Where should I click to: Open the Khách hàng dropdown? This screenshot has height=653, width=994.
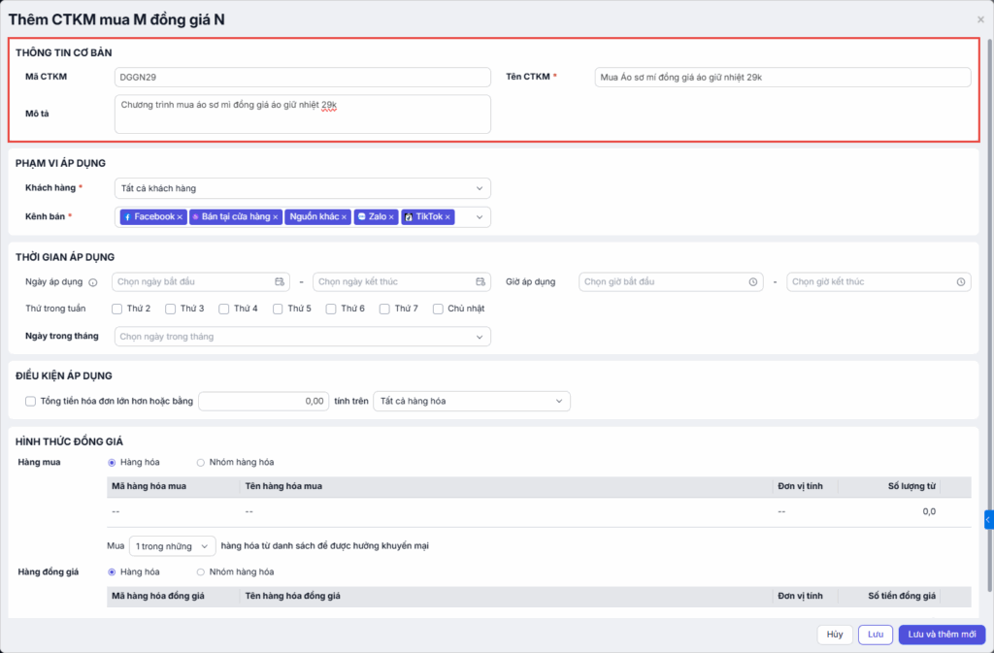coord(303,188)
